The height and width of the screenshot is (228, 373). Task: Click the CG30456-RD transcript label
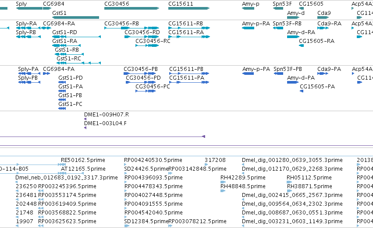tap(142, 32)
